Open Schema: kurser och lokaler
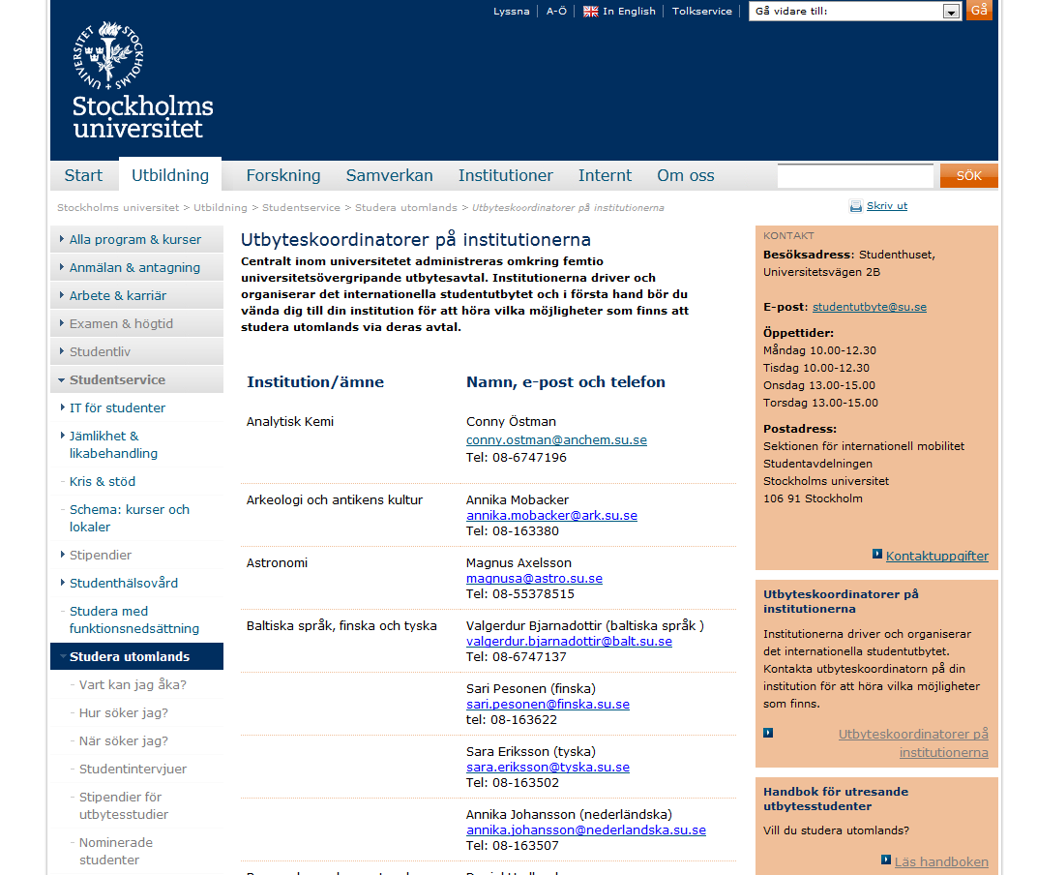 pyautogui.click(x=136, y=518)
